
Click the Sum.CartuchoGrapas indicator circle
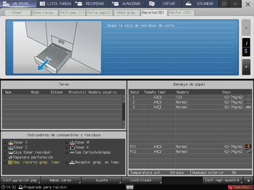pos(66,152)
